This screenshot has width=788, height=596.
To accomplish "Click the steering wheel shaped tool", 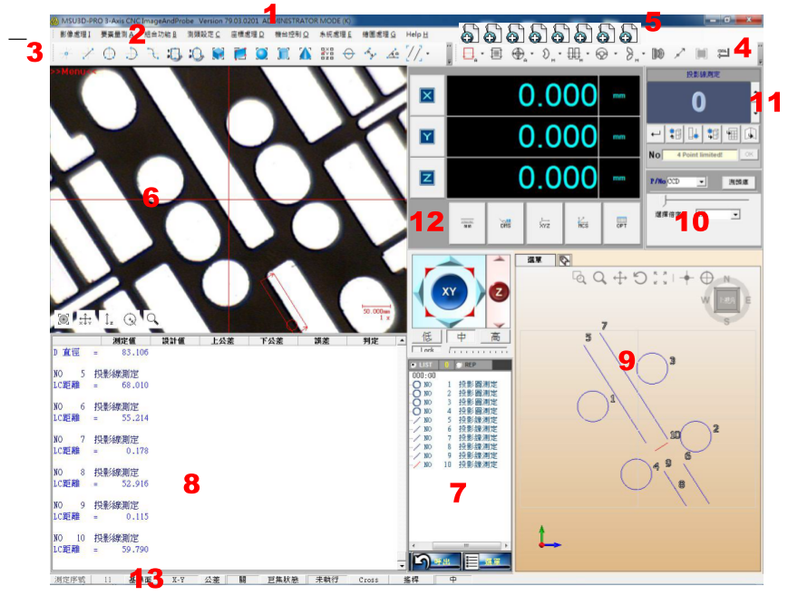I will 601,54.
